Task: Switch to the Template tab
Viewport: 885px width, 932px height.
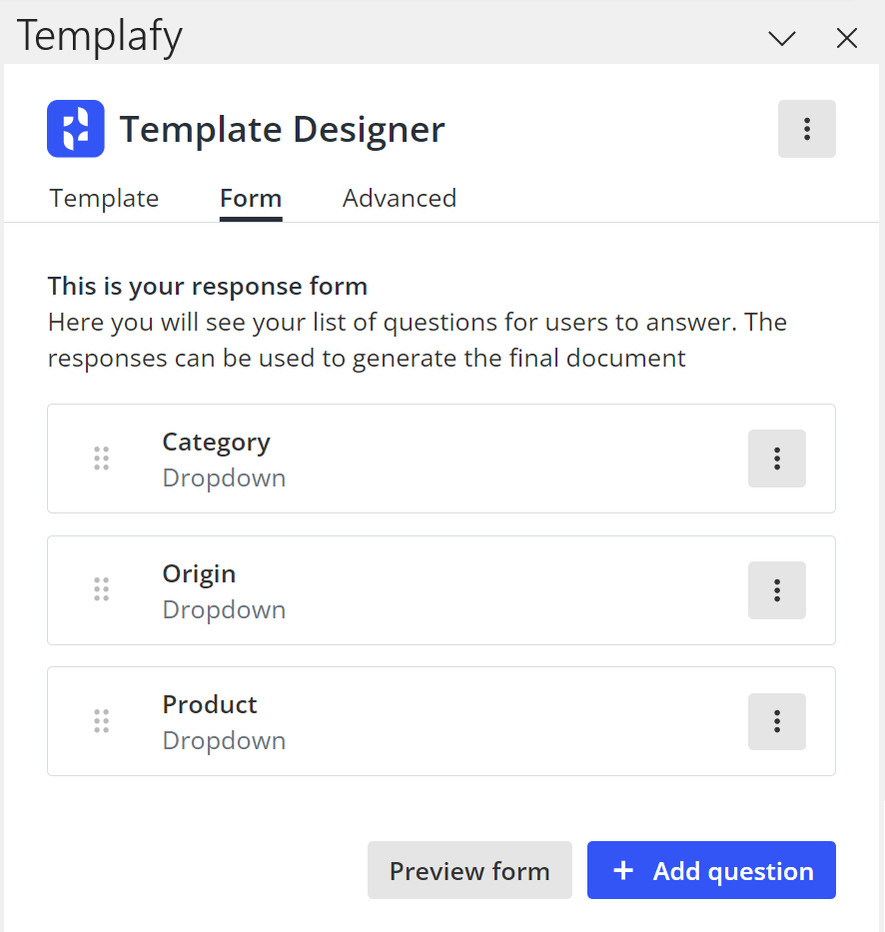Action: [104, 199]
